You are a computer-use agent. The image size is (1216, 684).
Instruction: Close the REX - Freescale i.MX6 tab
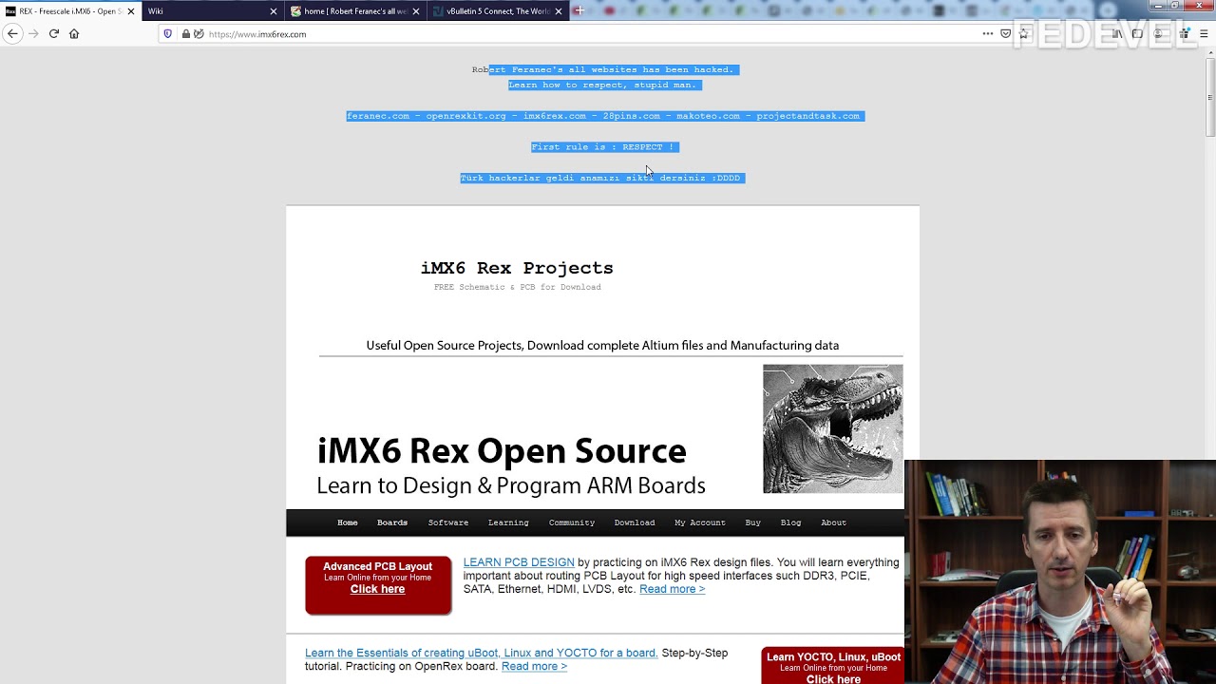[x=130, y=11]
